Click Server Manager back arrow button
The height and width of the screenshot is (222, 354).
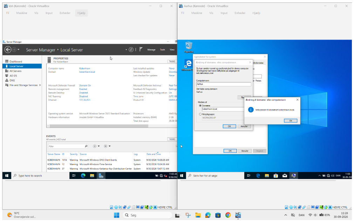(x=8, y=50)
